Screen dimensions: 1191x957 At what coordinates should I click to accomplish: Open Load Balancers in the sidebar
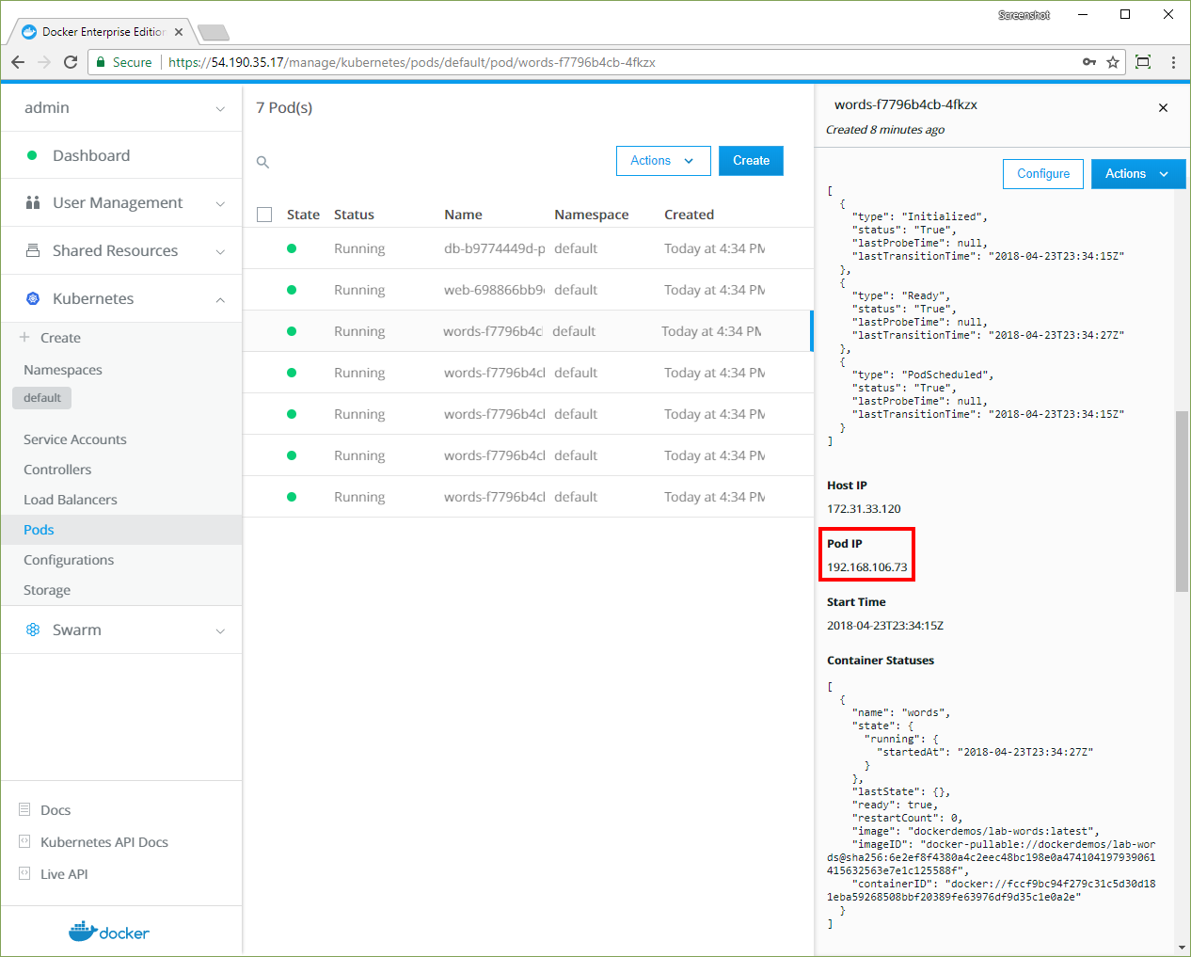tap(71, 500)
